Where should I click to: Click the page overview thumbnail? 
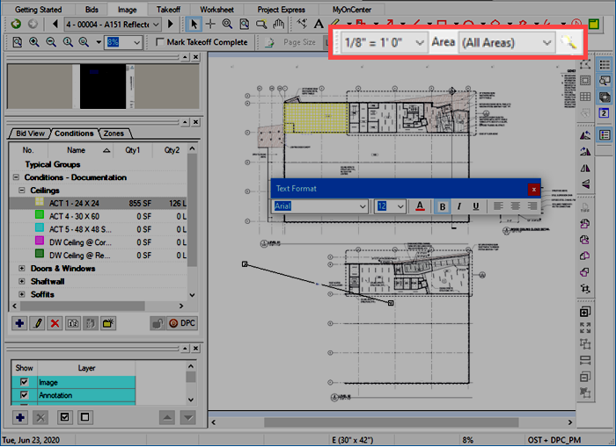[x=103, y=87]
